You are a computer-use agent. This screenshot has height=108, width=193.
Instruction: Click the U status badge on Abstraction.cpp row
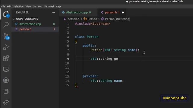(x=54, y=24)
